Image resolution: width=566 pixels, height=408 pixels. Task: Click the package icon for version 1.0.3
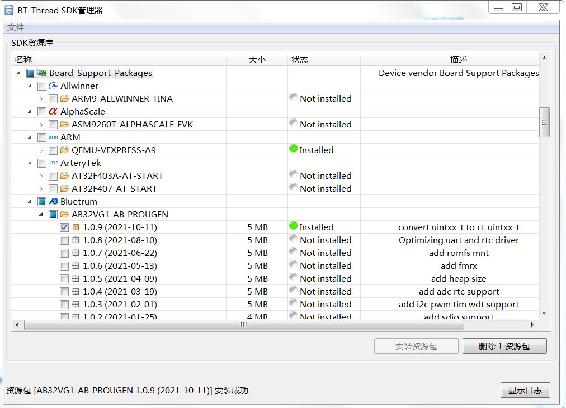pyautogui.click(x=76, y=305)
